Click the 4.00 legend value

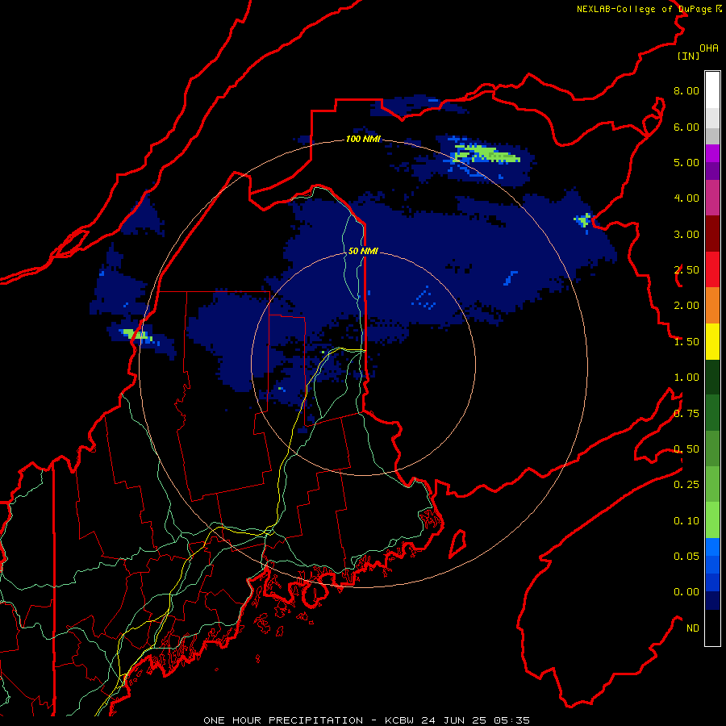coord(686,198)
